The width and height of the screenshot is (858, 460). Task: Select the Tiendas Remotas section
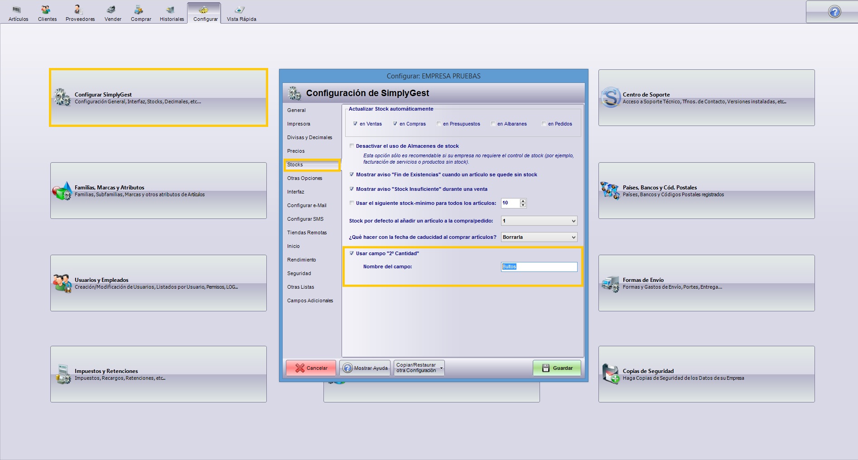pos(307,232)
